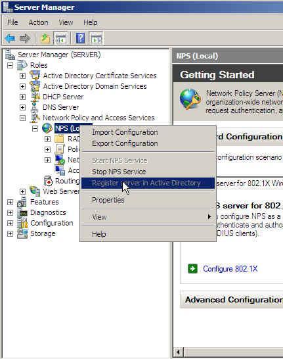283x359 pixels.
Task: Expand the Web Server node
Action: pyautogui.click(x=22, y=191)
